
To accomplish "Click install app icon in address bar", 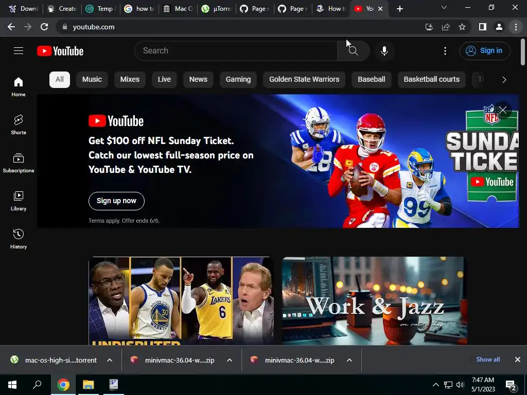I will click(429, 27).
